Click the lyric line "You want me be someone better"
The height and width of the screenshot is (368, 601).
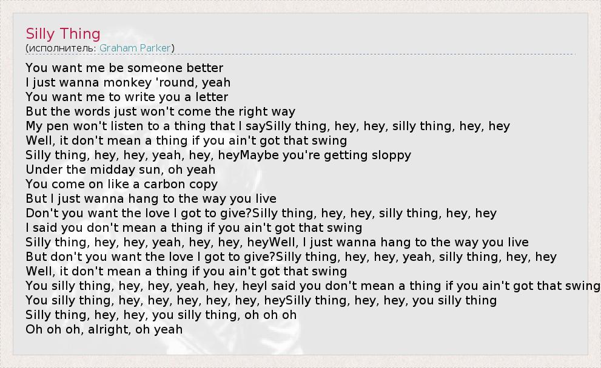click(x=124, y=68)
